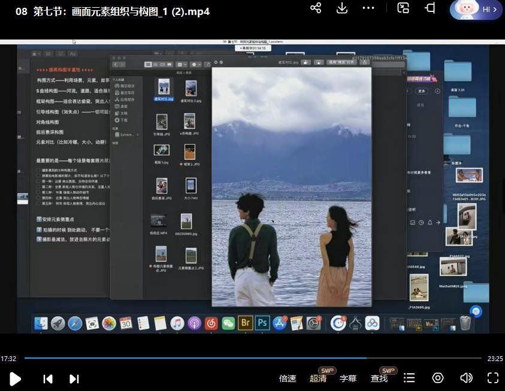The width and height of the screenshot is (505, 391).
Task: Open Photoshop from the Dock
Action: point(262,323)
